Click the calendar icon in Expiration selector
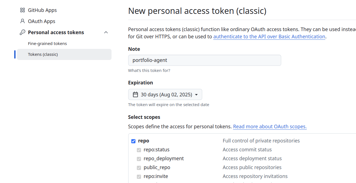 point(135,95)
